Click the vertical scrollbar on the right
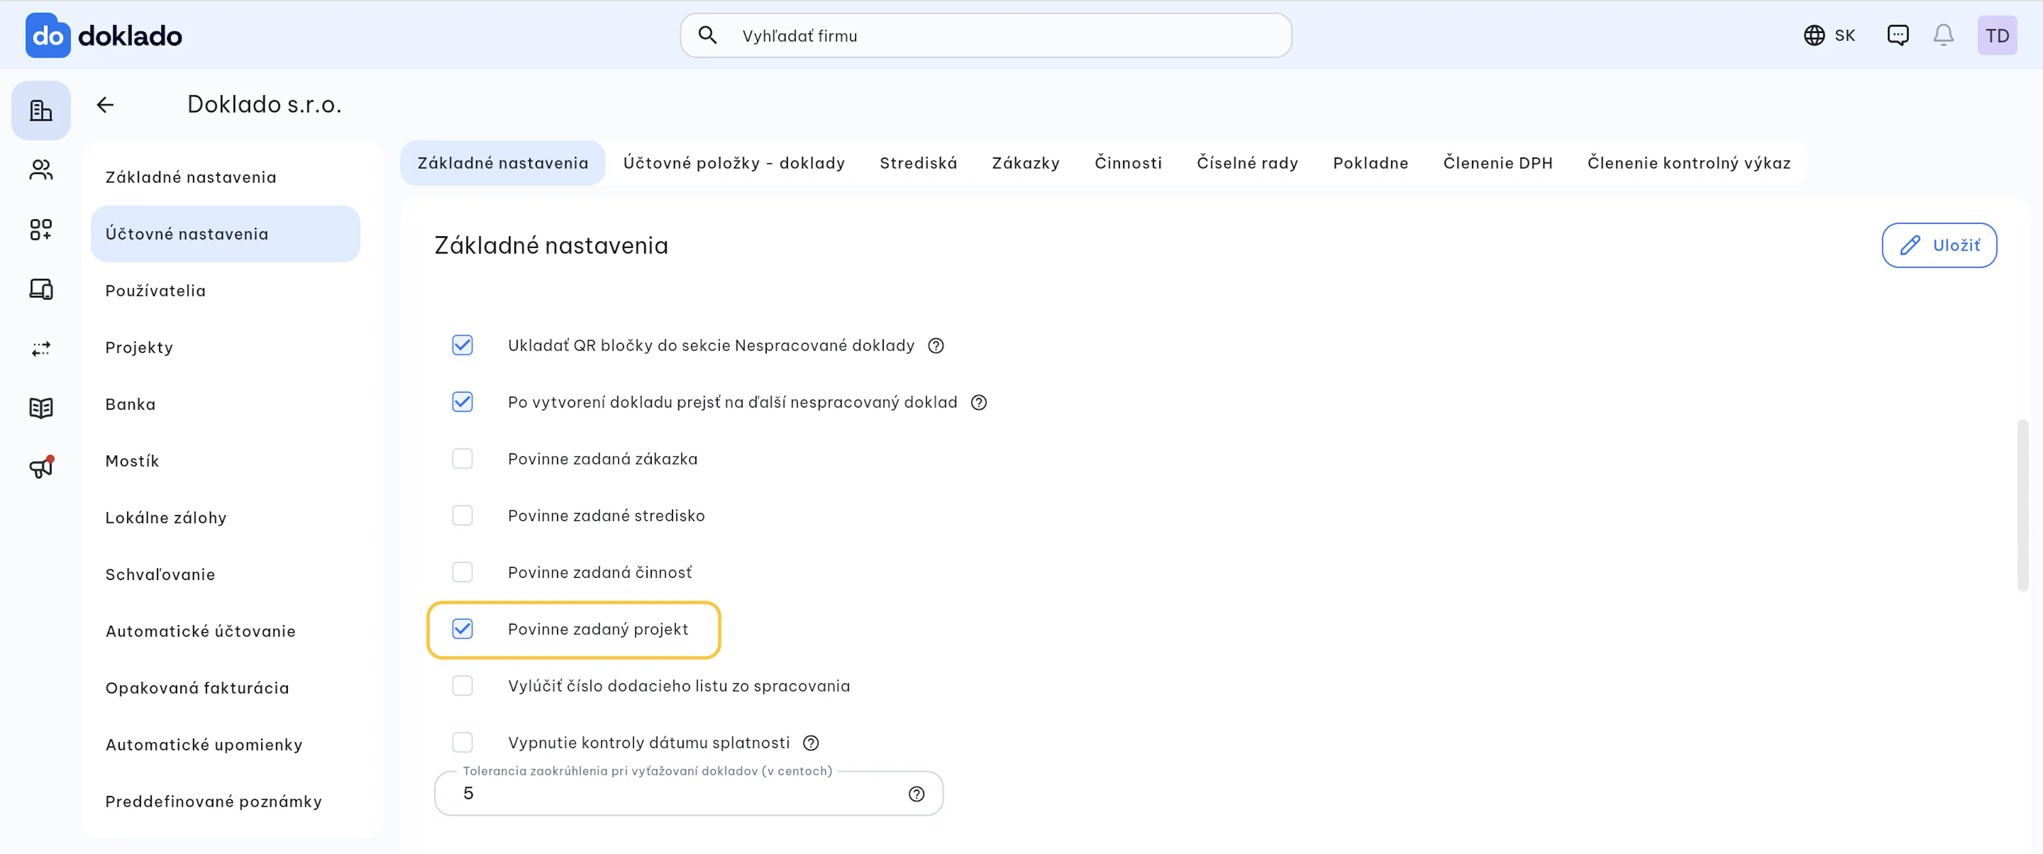 [2022, 505]
